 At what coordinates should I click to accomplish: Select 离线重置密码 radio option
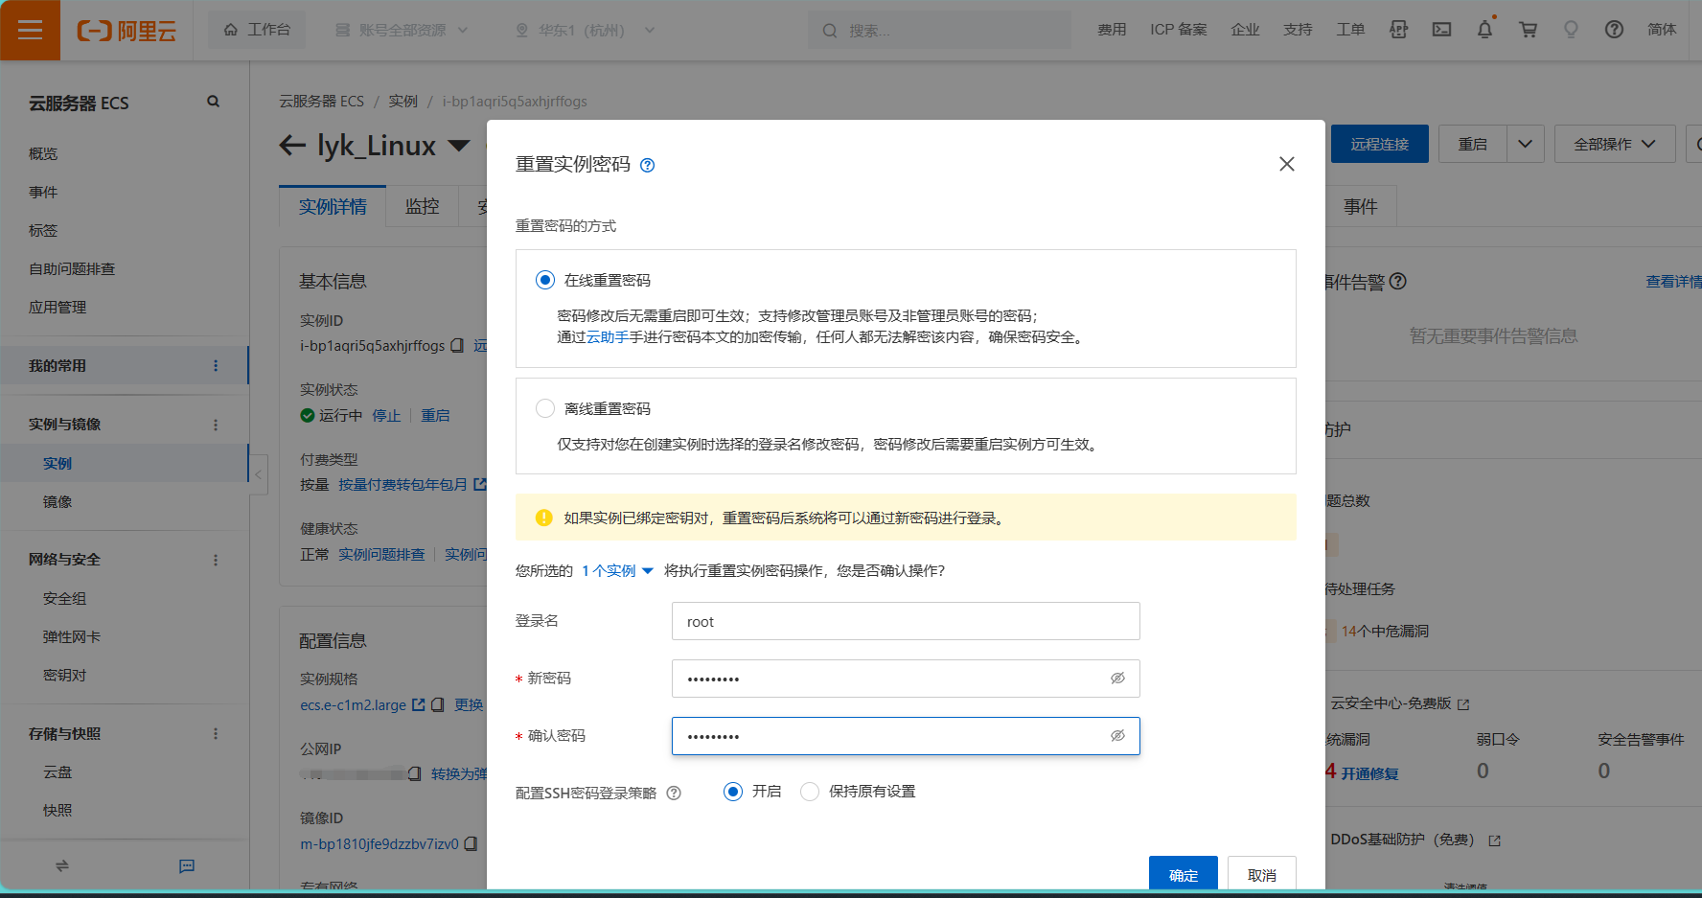[545, 408]
